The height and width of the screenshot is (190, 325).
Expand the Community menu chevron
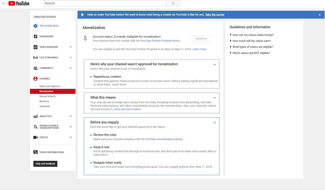[71, 68]
